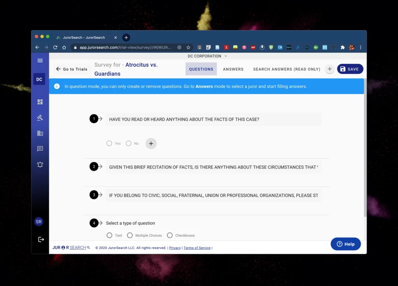Click the browser home icon

click(64, 47)
